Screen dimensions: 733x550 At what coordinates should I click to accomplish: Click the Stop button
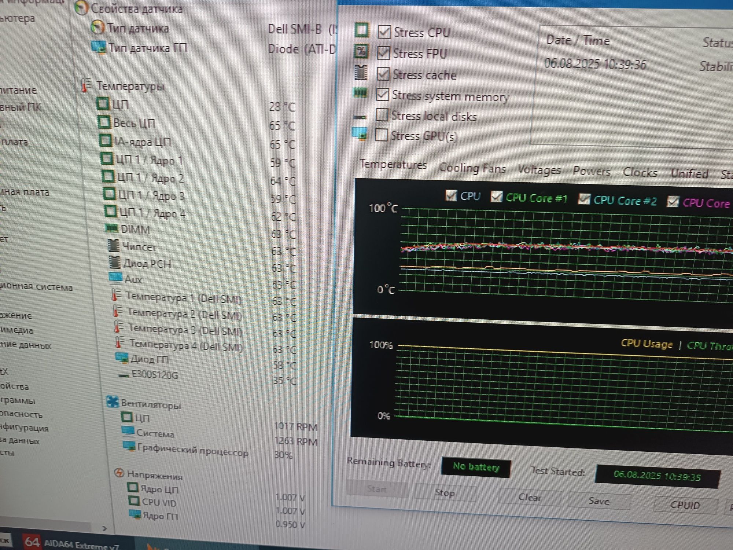445,492
